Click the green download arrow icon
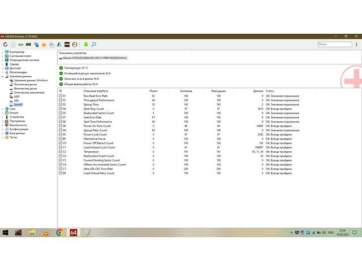 pos(86,45)
